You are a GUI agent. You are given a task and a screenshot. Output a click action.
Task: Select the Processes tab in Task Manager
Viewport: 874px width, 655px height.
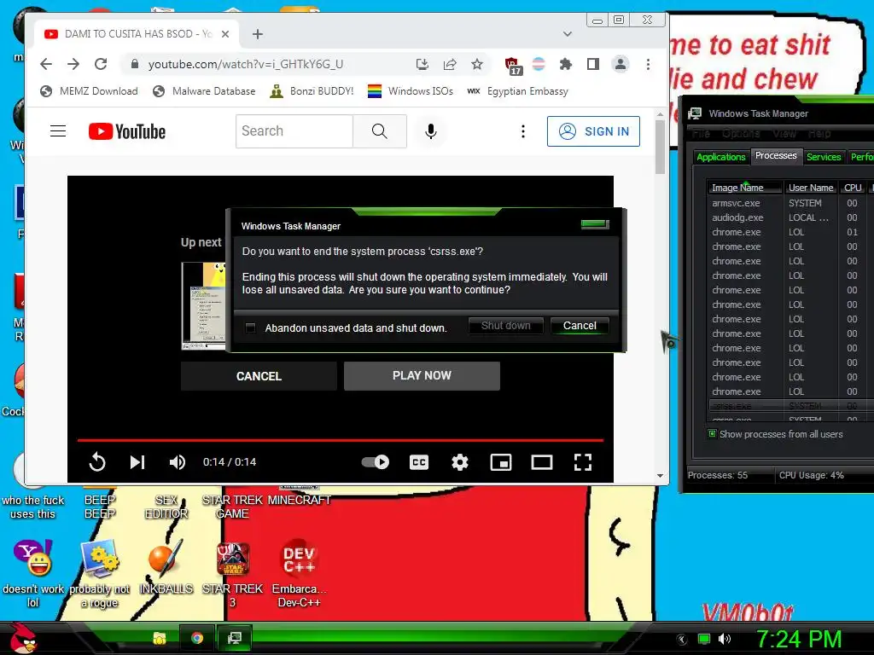[x=776, y=156]
